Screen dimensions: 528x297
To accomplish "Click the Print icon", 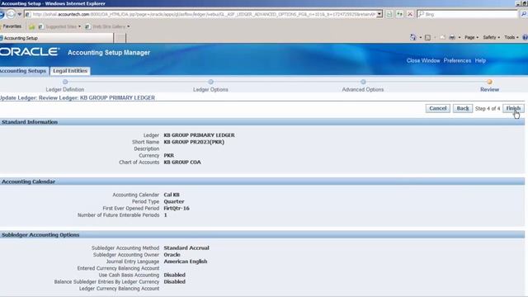I will (452, 37).
